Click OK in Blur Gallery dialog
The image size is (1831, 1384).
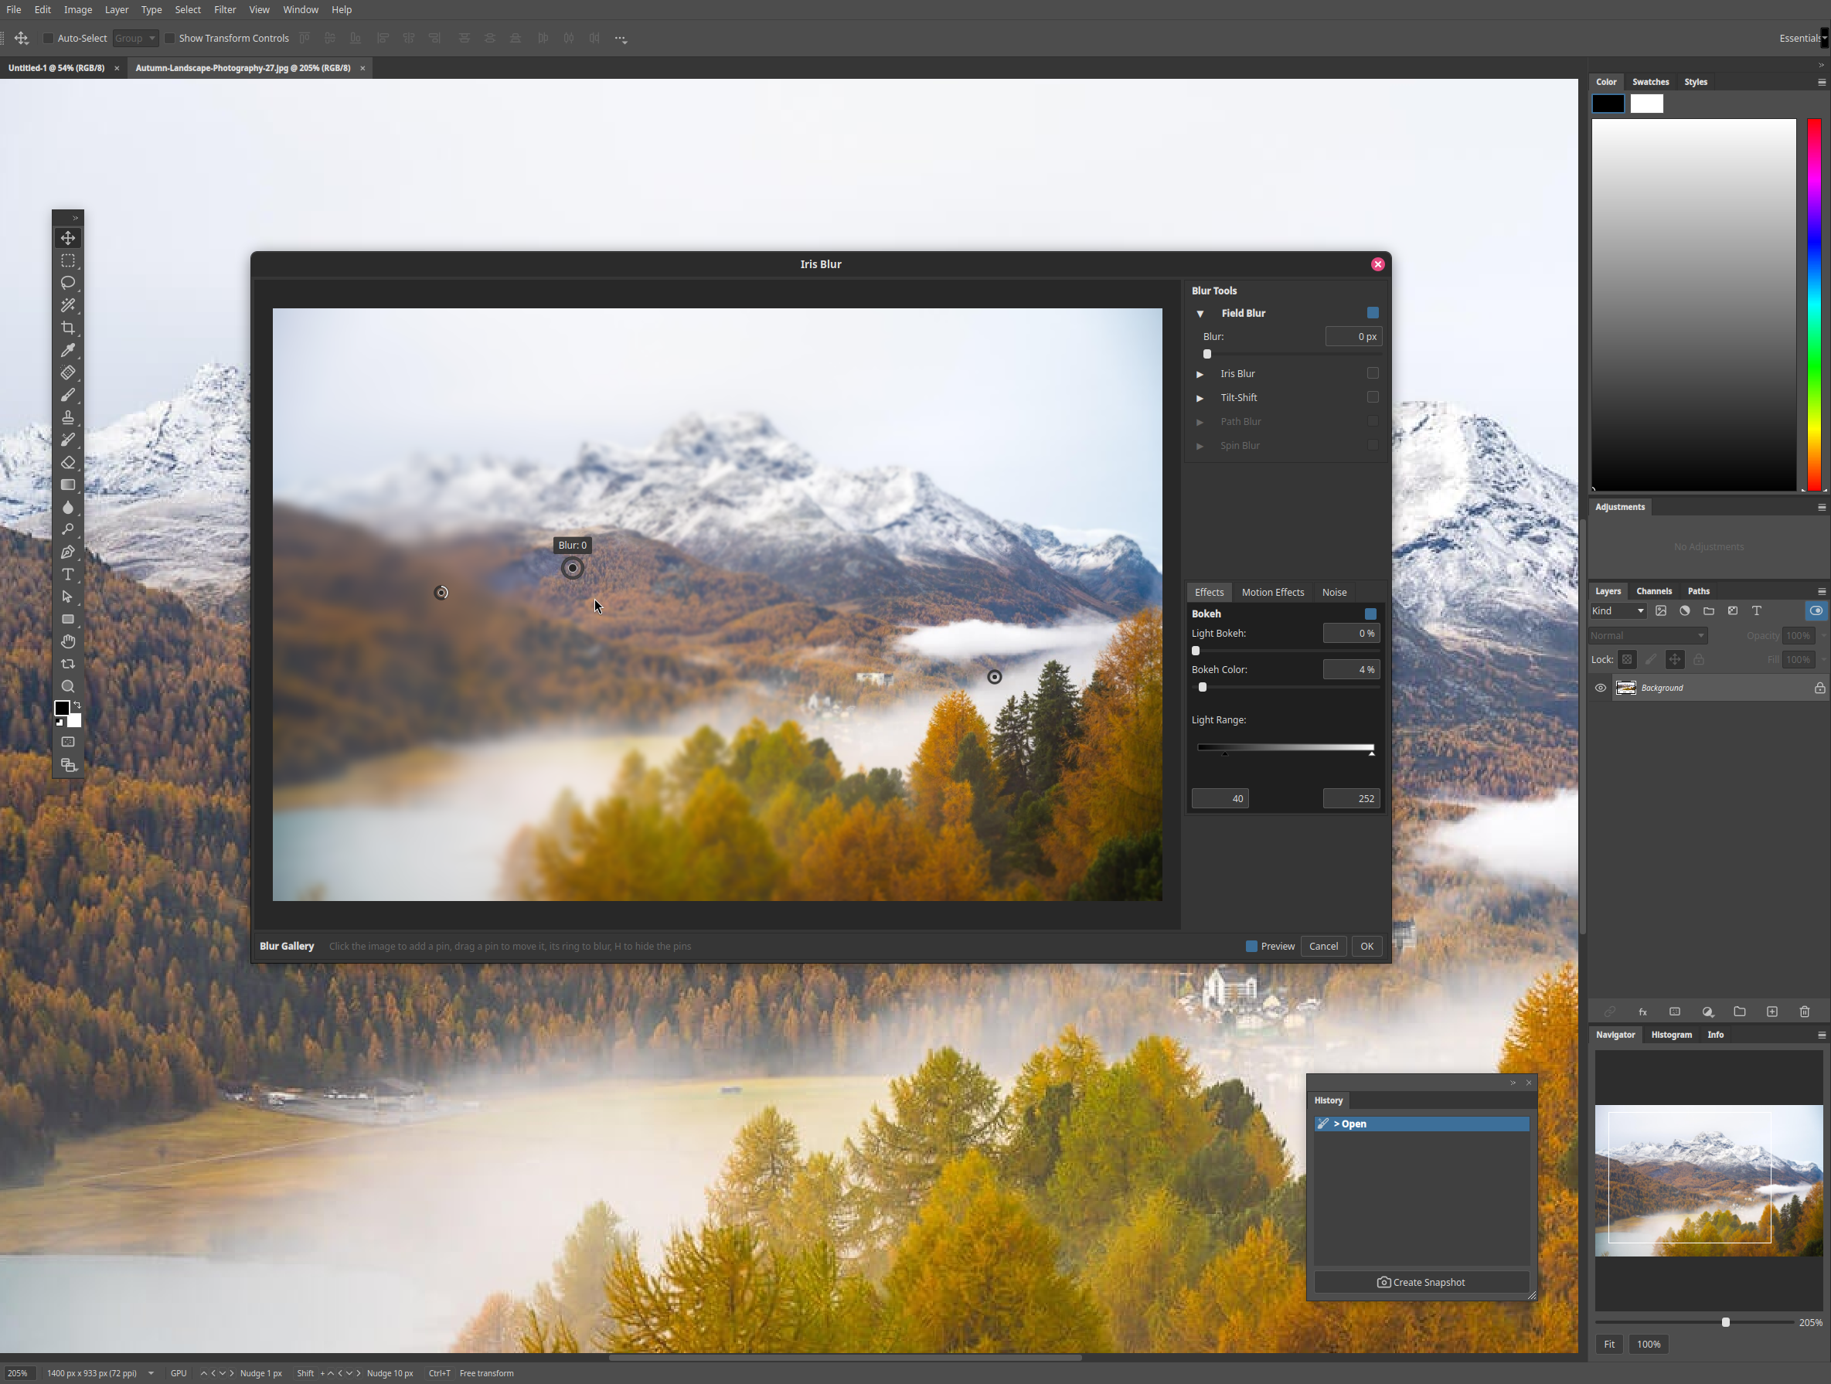click(x=1366, y=946)
